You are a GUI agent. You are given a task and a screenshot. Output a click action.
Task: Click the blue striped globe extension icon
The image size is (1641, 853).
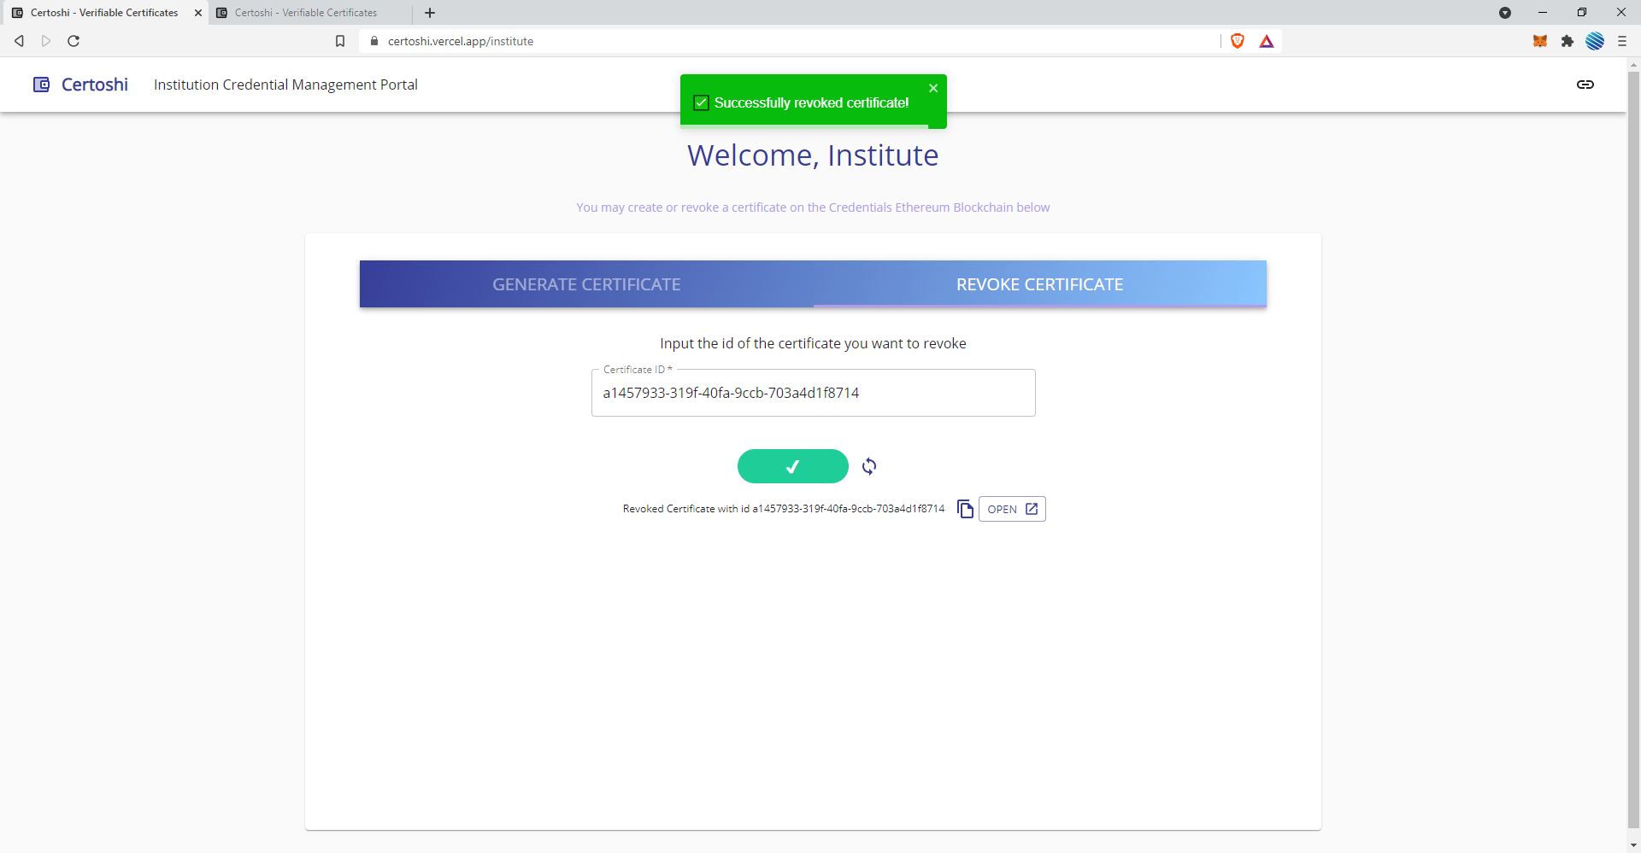point(1595,41)
